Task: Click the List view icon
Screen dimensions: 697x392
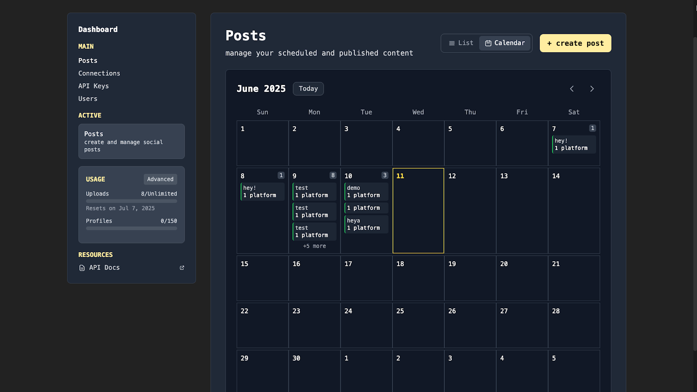Action: (x=451, y=43)
